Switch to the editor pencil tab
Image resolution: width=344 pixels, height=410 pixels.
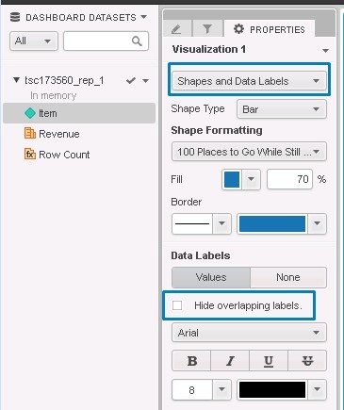pos(177,29)
